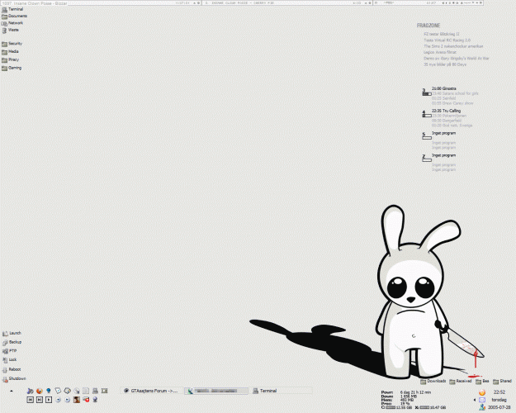The image size is (516, 413).
Task: Open the Downloads folder shortcut
Action: pyautogui.click(x=422, y=381)
